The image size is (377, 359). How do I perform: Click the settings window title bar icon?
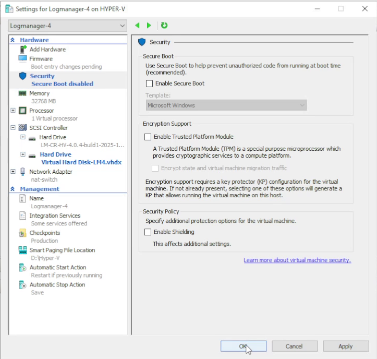click(x=9, y=9)
